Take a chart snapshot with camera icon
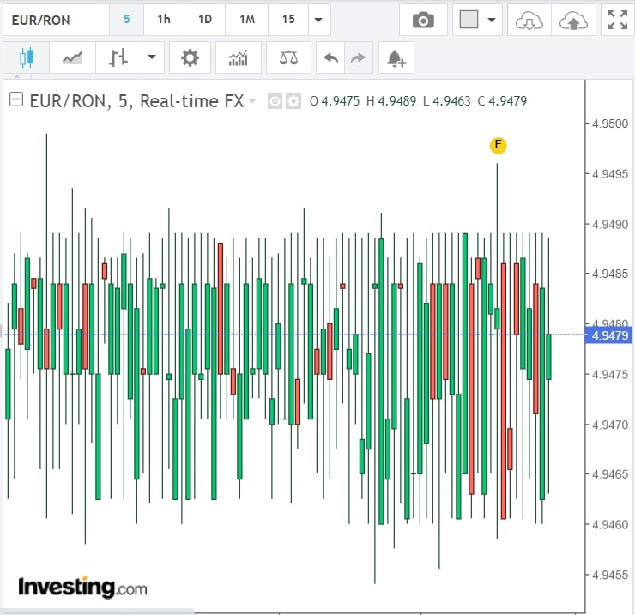Viewport: 635px width, 615px height. click(423, 20)
